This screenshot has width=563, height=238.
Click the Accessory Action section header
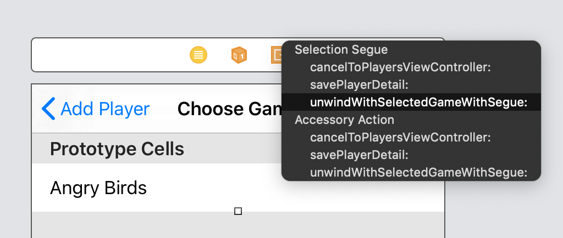point(344,120)
